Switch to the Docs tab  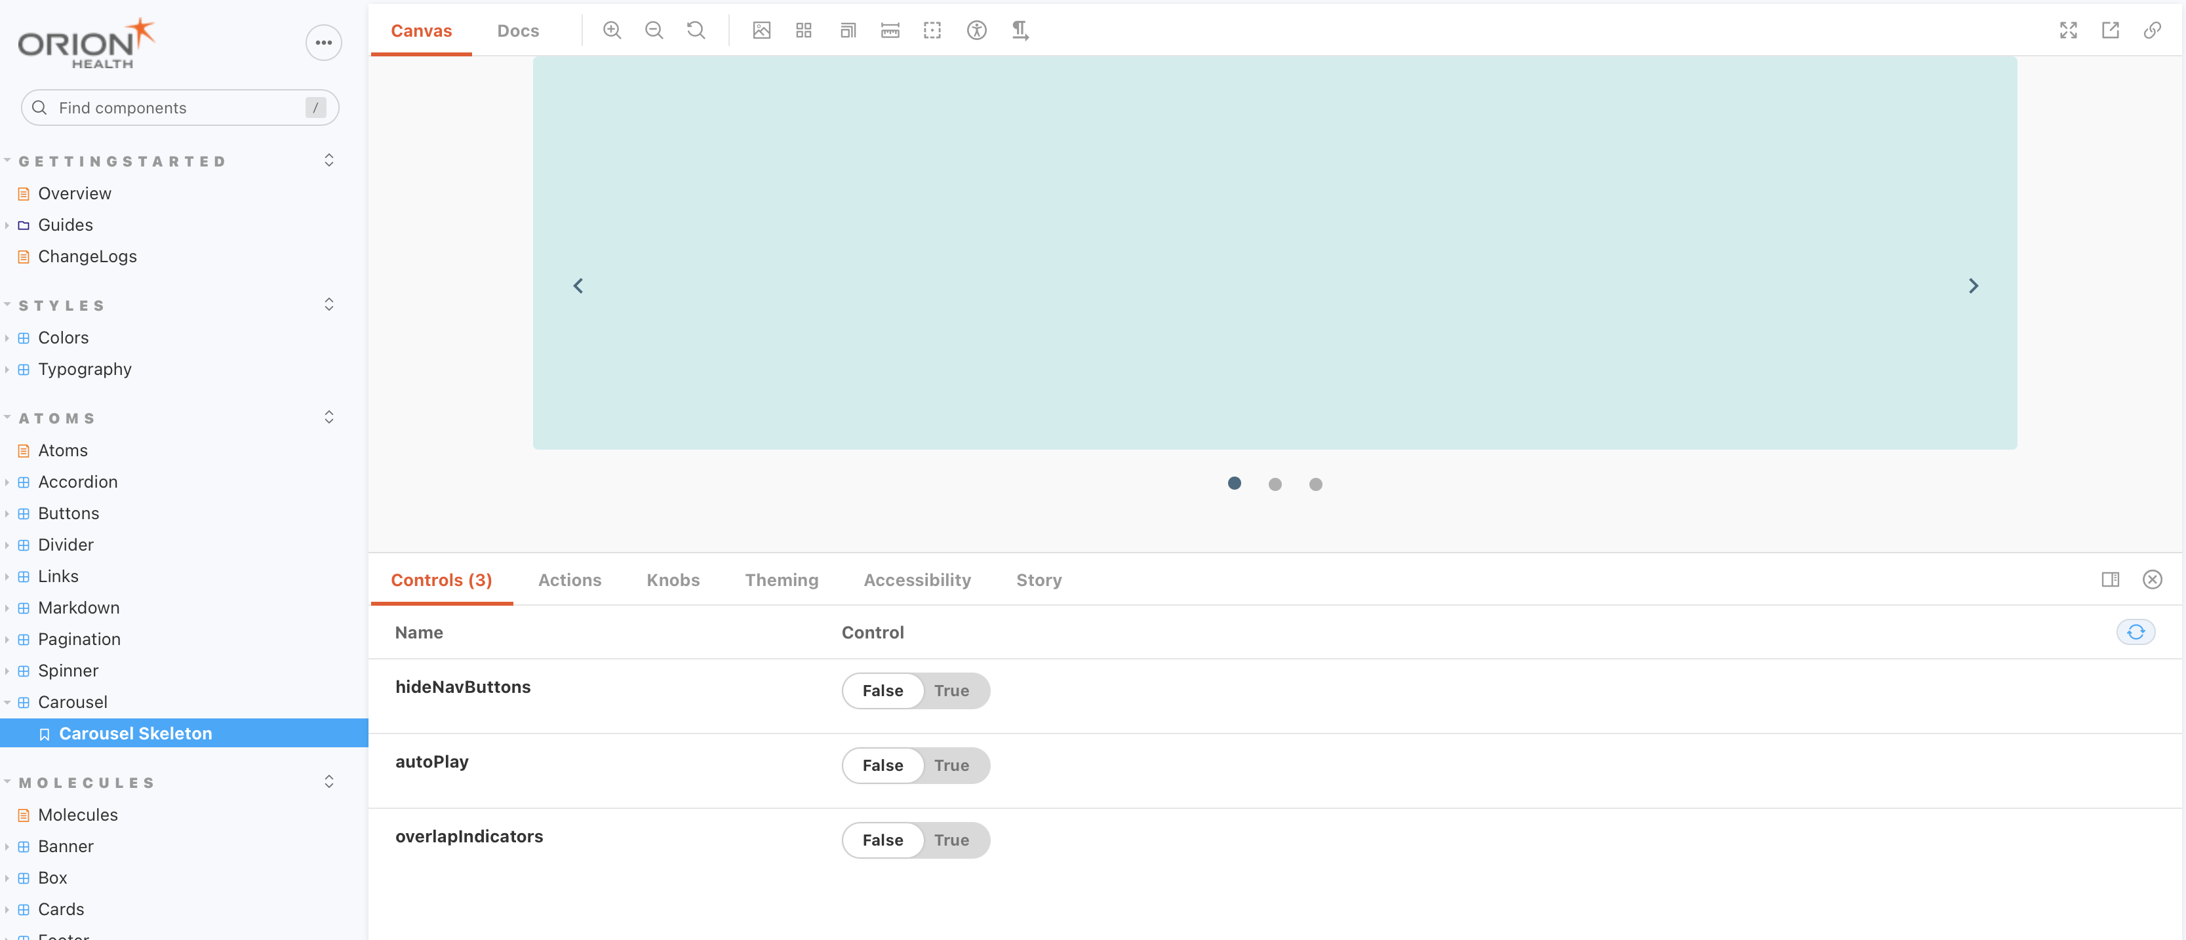point(517,31)
